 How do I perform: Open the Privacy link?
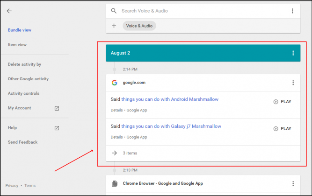pos(12,186)
